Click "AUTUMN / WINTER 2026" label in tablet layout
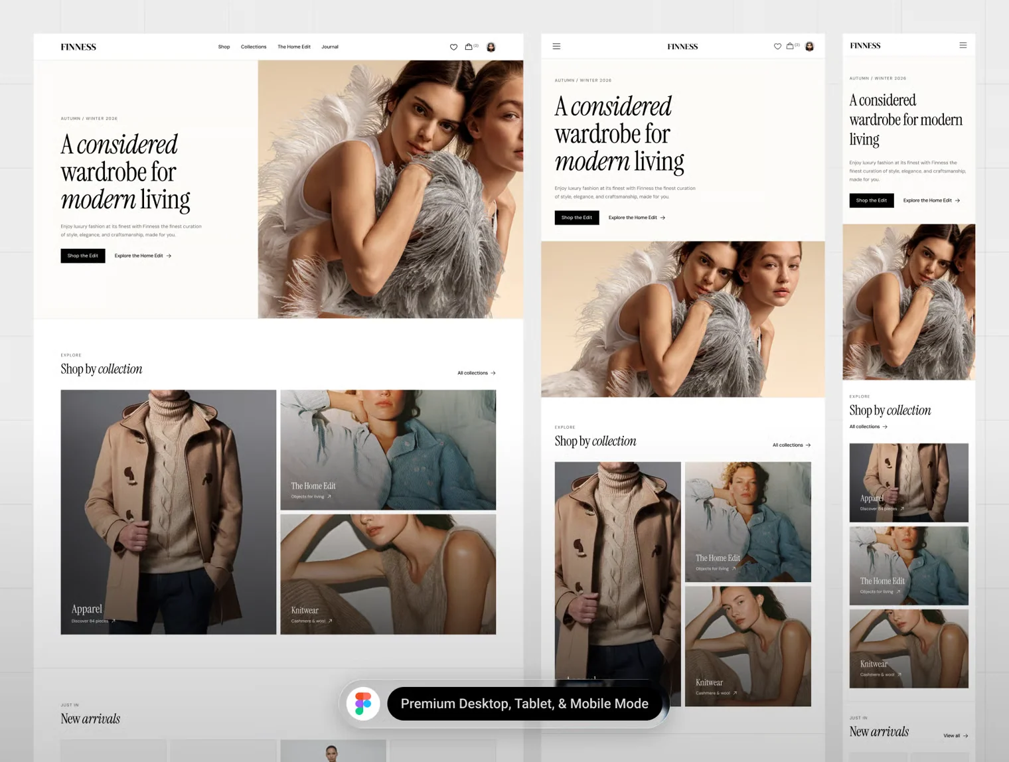Viewport: 1009px width, 762px height. click(x=583, y=80)
